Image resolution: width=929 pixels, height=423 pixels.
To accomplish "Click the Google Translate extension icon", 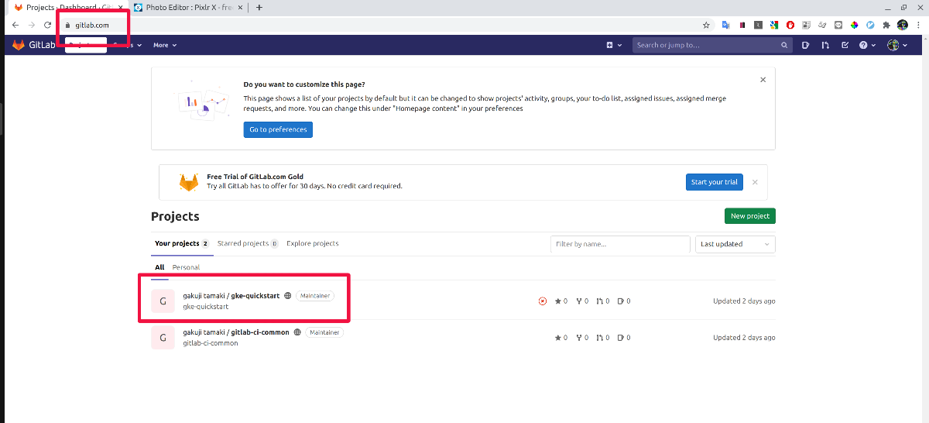I will click(x=726, y=25).
